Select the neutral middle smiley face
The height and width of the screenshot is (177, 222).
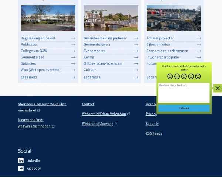point(184,76)
